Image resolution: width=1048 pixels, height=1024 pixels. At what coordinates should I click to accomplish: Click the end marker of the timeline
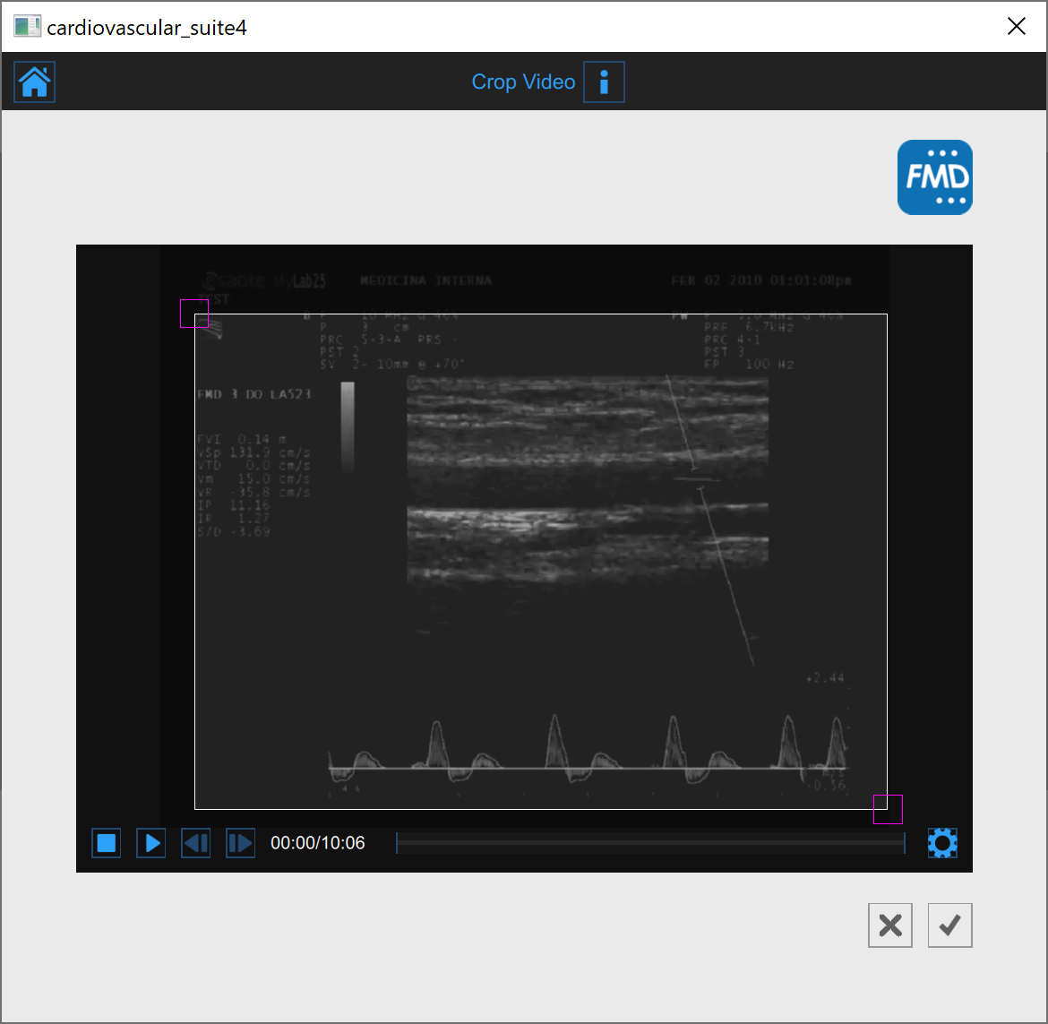coord(905,843)
